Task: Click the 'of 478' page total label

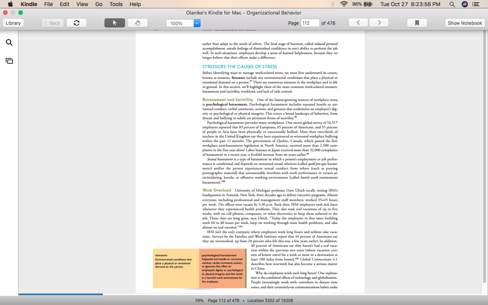Action: 328,23
